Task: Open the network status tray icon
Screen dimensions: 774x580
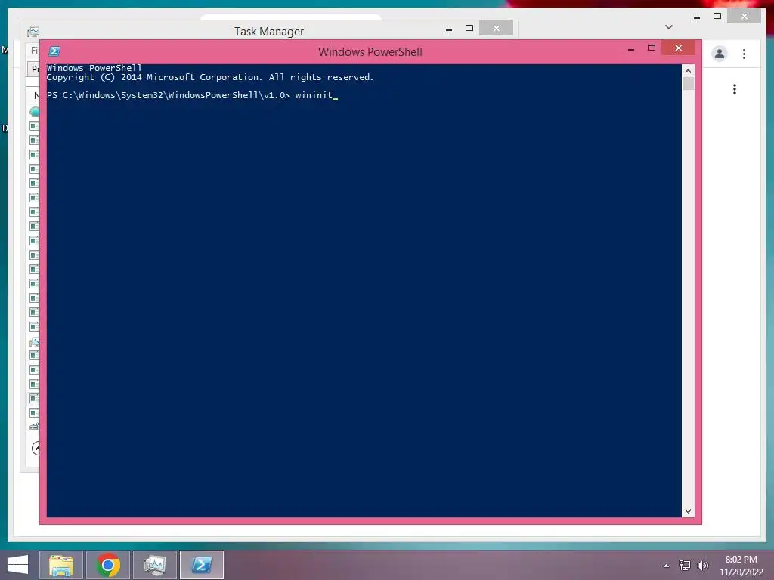Action: pos(685,565)
